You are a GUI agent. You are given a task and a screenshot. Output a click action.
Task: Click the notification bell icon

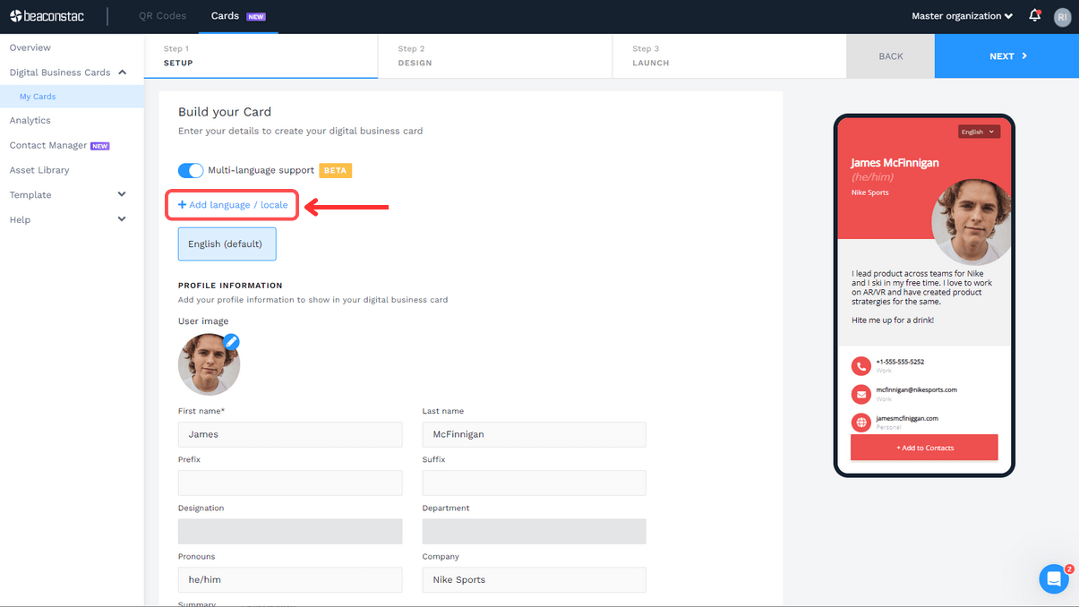pyautogui.click(x=1034, y=16)
